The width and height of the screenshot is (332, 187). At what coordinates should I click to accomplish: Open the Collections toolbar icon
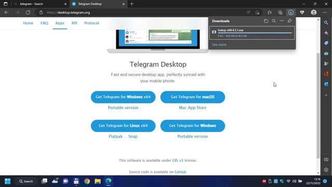pyautogui.click(x=280, y=12)
